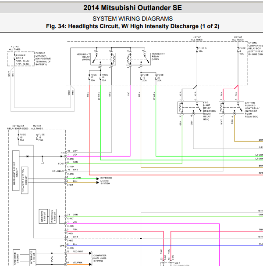Click the daytime running light relay symbol box
The width and height of the screenshot is (263, 266).
point(231,108)
